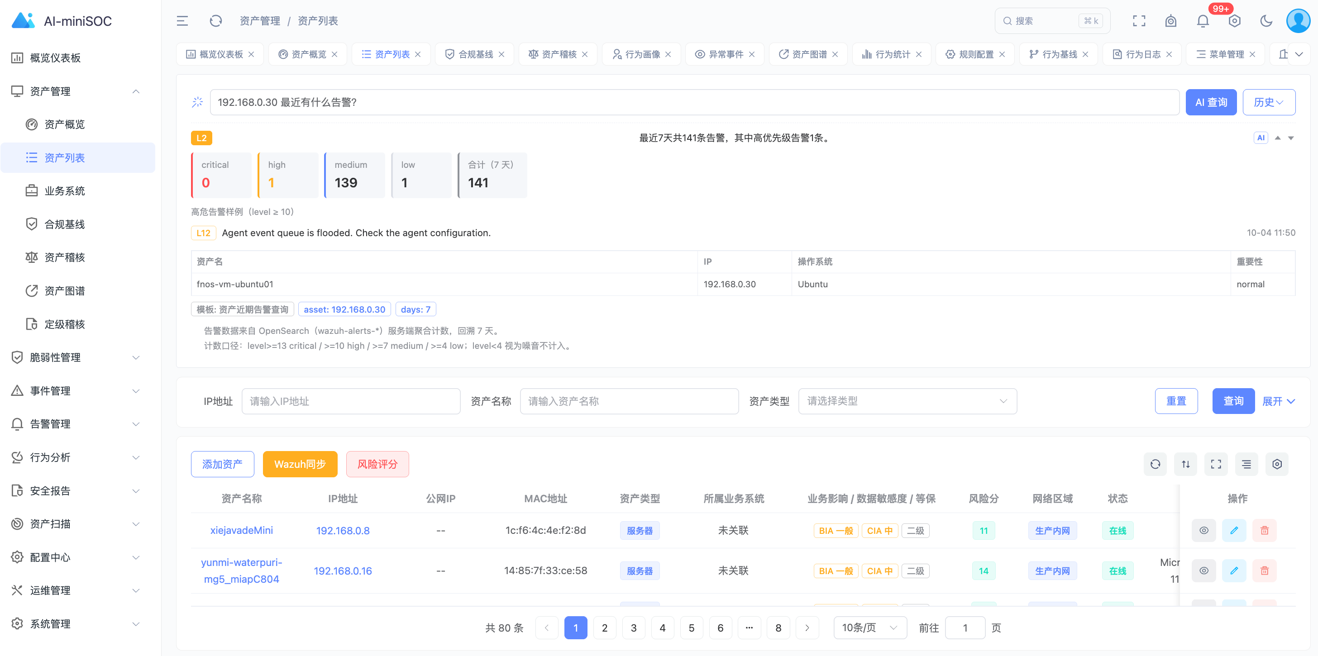Focus the header search box
Viewport: 1318px width, 656px height.
[1052, 21]
